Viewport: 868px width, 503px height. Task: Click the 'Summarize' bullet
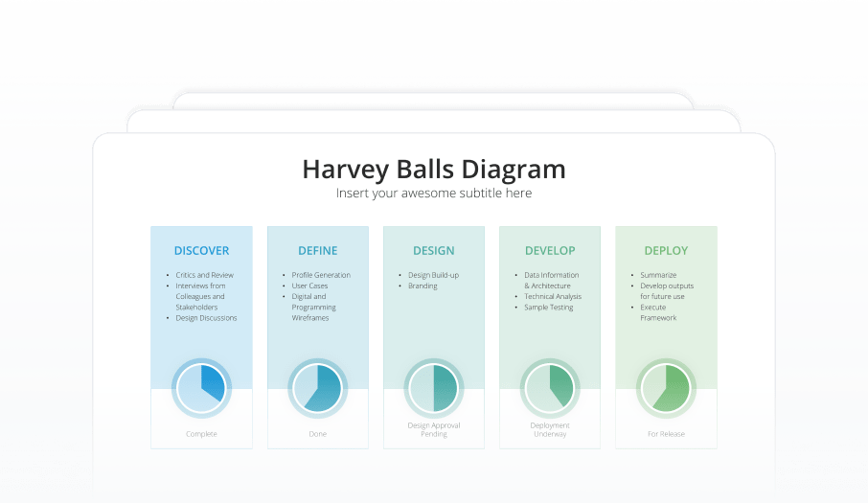[658, 275]
